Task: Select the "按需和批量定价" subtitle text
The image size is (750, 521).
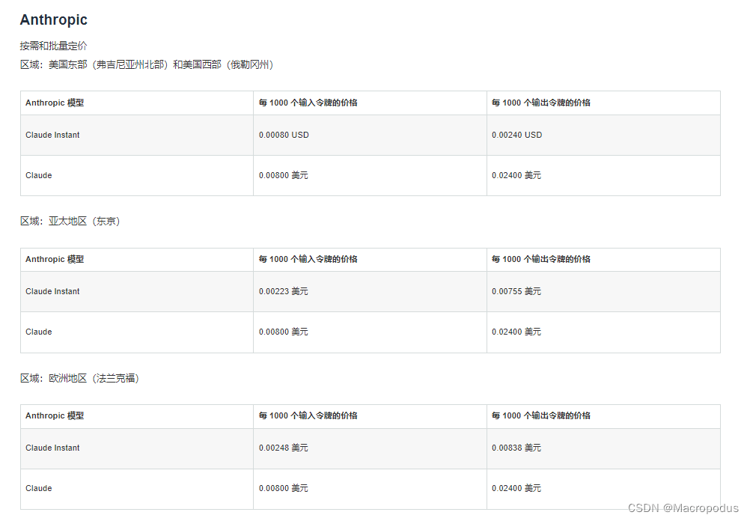Action: click(x=54, y=46)
